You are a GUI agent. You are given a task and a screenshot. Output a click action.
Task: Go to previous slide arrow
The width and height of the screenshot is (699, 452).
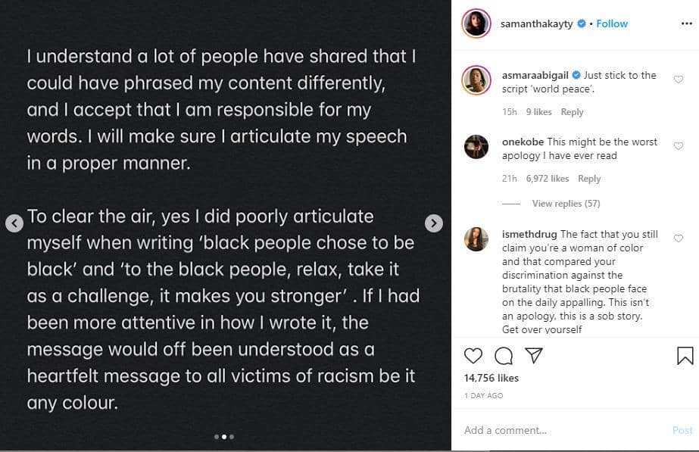click(x=14, y=223)
